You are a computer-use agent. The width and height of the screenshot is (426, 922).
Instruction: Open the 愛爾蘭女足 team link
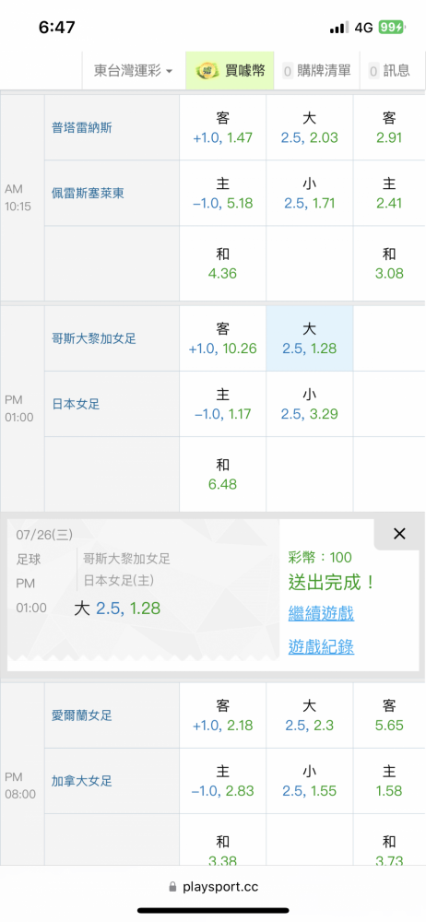[x=82, y=715]
